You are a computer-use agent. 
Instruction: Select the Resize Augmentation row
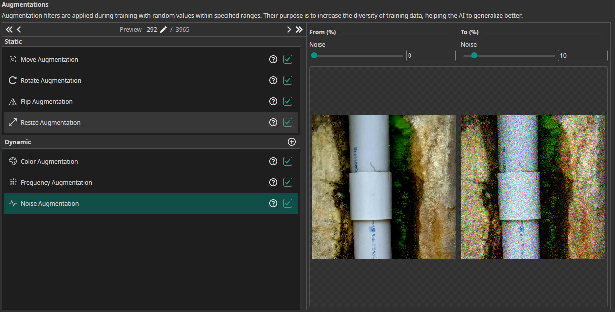pyautogui.click(x=51, y=122)
